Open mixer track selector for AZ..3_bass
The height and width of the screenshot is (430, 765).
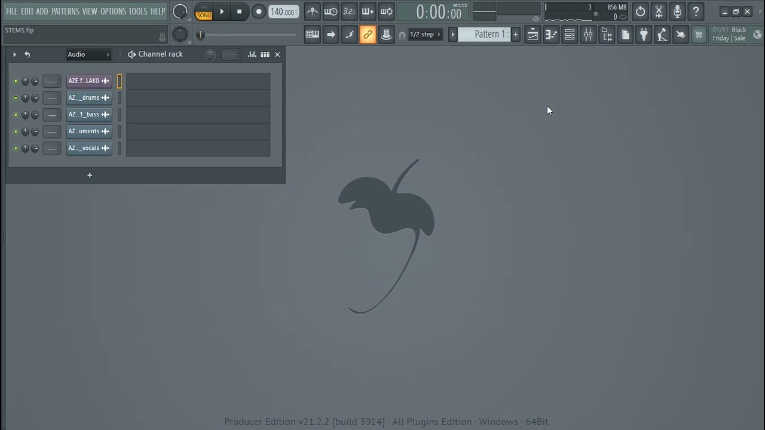(52, 115)
